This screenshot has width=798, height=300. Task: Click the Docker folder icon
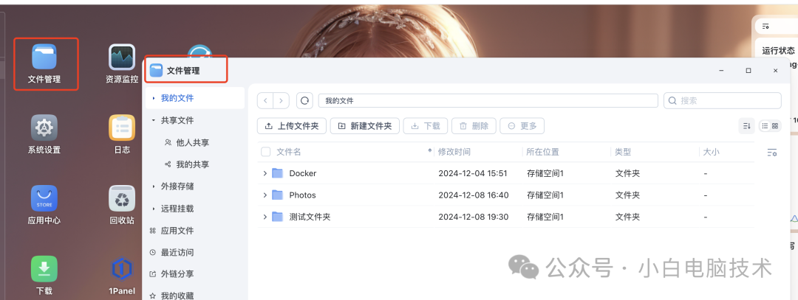tap(277, 173)
